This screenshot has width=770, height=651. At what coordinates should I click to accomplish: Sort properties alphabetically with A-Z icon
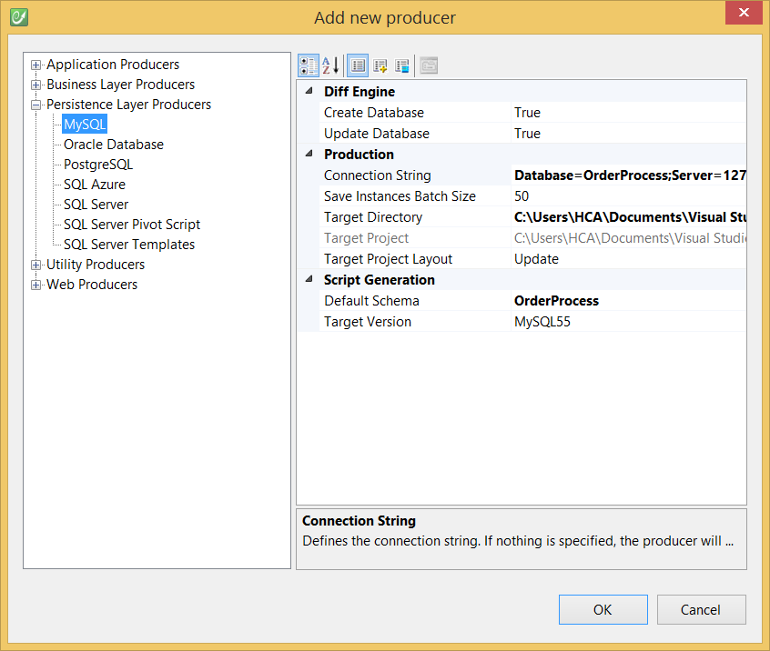(x=330, y=65)
